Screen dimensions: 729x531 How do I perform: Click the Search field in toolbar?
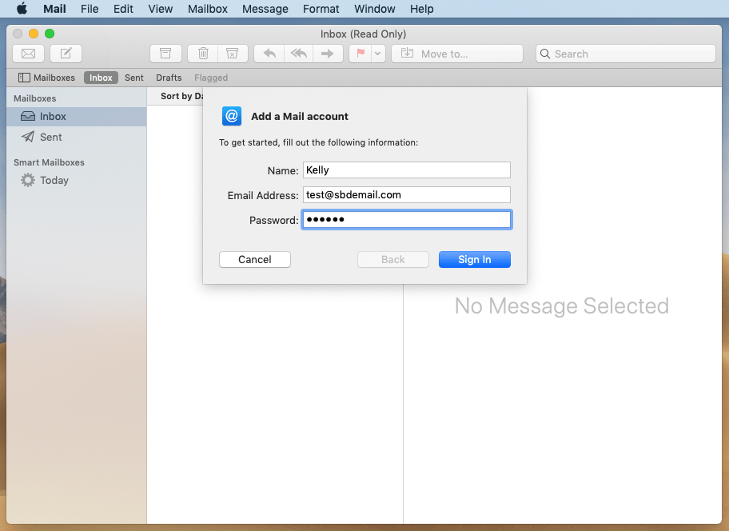coord(625,54)
